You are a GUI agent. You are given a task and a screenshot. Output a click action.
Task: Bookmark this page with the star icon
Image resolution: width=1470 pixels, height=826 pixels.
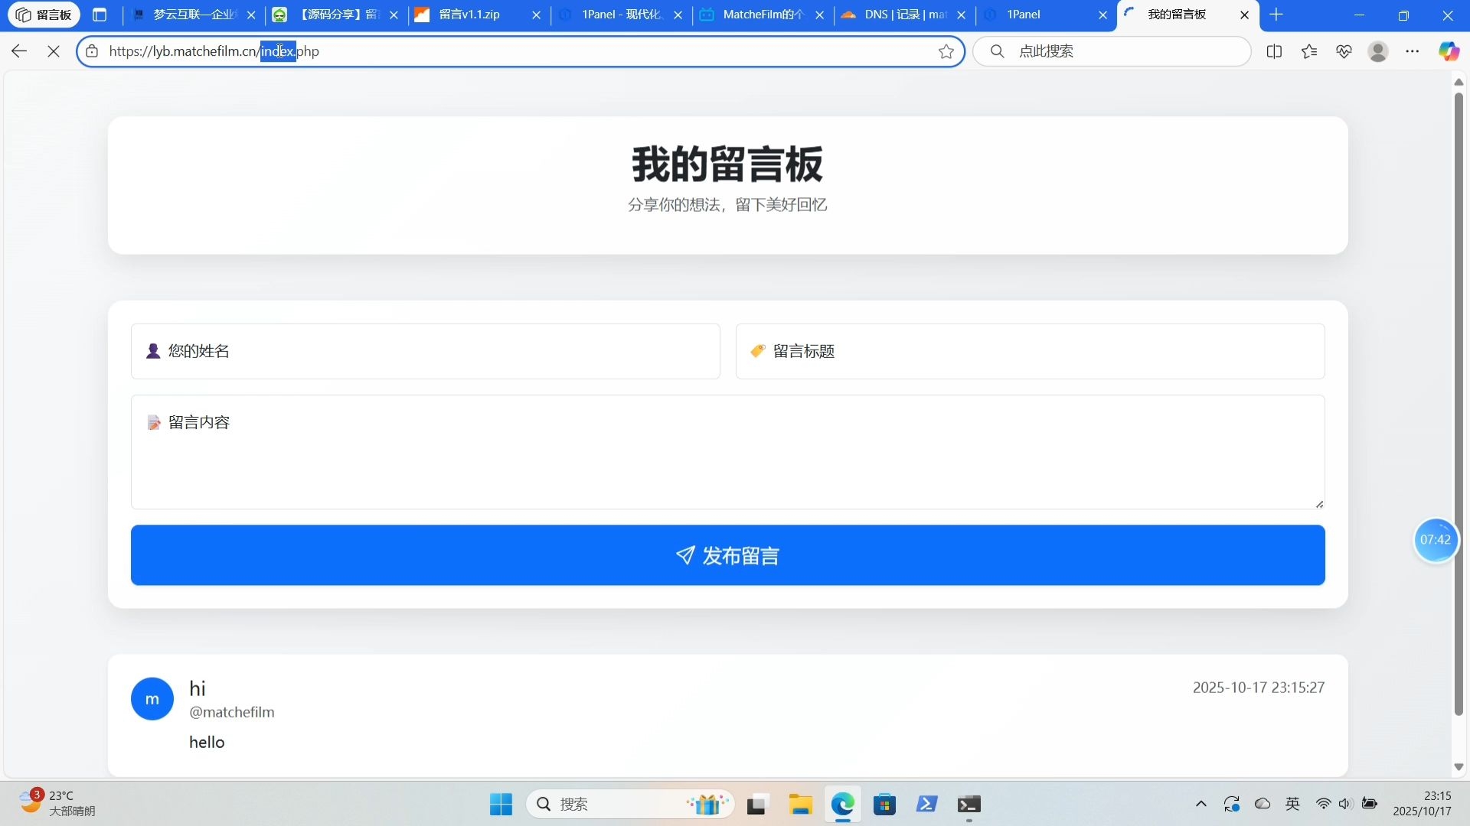tap(946, 51)
